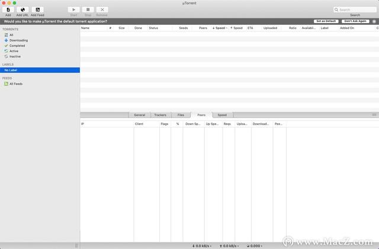The height and width of the screenshot is (249, 379).
Task: Sort peers by Down Speed column
Action: coord(194,124)
